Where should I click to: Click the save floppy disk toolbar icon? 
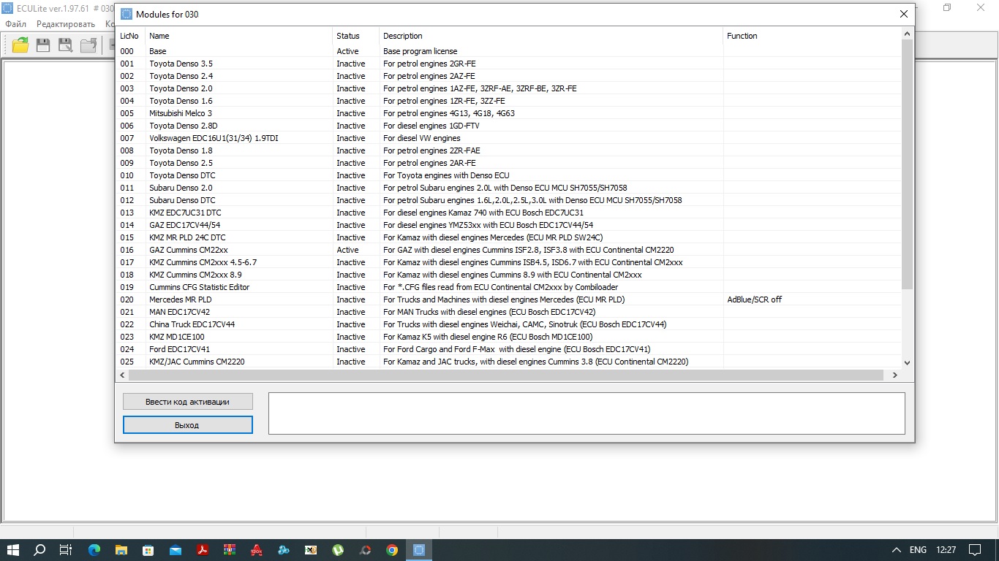pyautogui.click(x=43, y=45)
